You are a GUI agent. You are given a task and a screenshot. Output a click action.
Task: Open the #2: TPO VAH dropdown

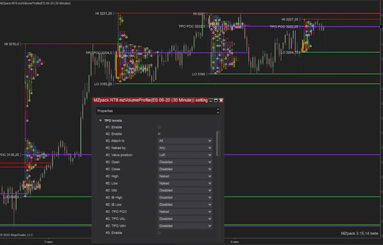[185, 226]
